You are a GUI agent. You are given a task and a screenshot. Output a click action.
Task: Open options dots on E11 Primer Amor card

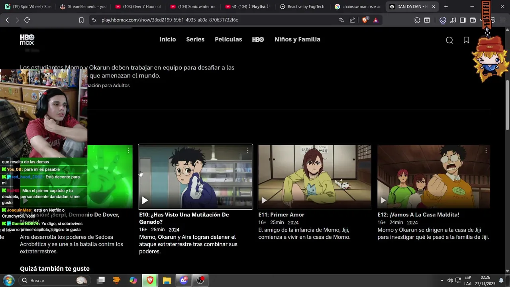pos(367,150)
